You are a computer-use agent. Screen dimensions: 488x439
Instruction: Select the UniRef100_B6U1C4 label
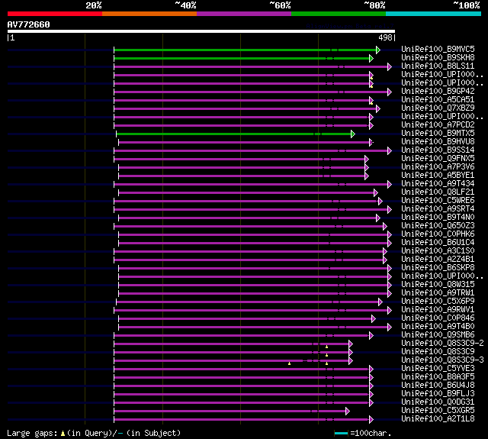pyautogui.click(x=438, y=243)
